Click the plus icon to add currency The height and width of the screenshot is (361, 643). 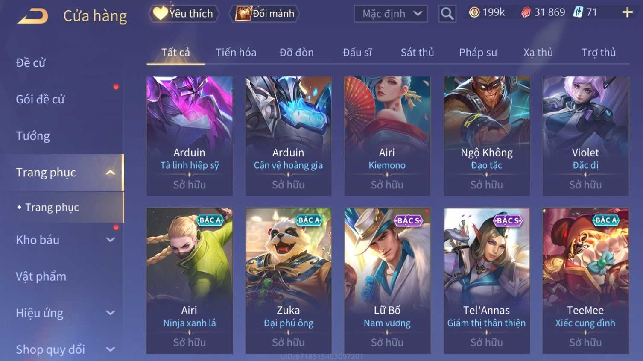pos(627,12)
